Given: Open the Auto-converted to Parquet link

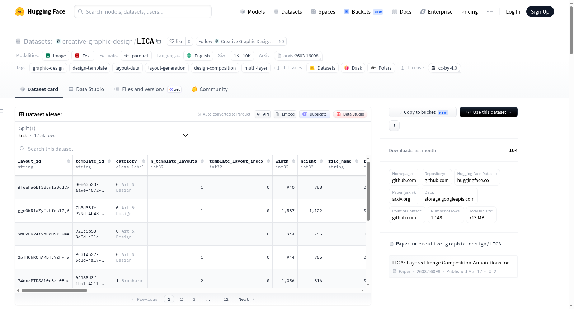Looking at the screenshot, I should pyautogui.click(x=217, y=114).
